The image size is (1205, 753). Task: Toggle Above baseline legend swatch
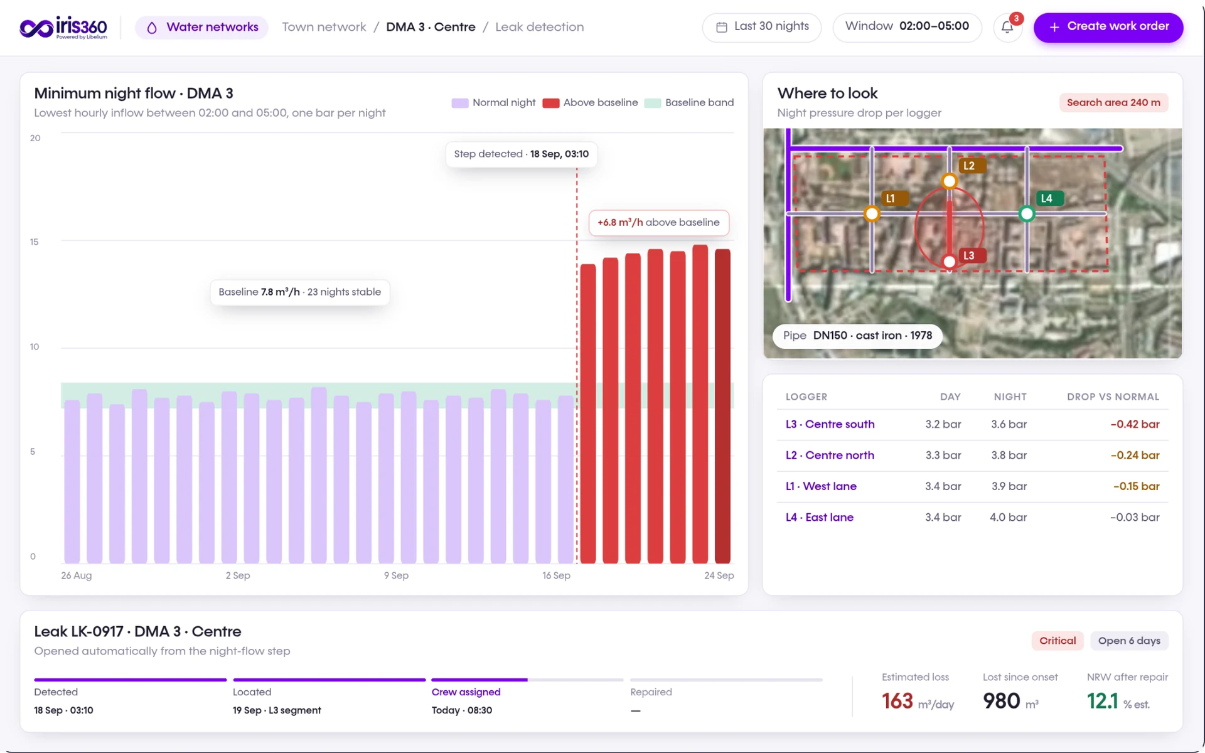coord(551,103)
